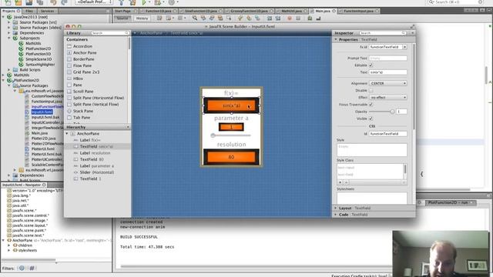Click the parameter a slider on canvas
Screen dimensions: 493x277
[231, 135]
